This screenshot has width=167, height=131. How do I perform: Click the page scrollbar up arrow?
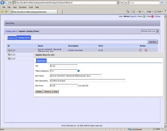pos(165,16)
